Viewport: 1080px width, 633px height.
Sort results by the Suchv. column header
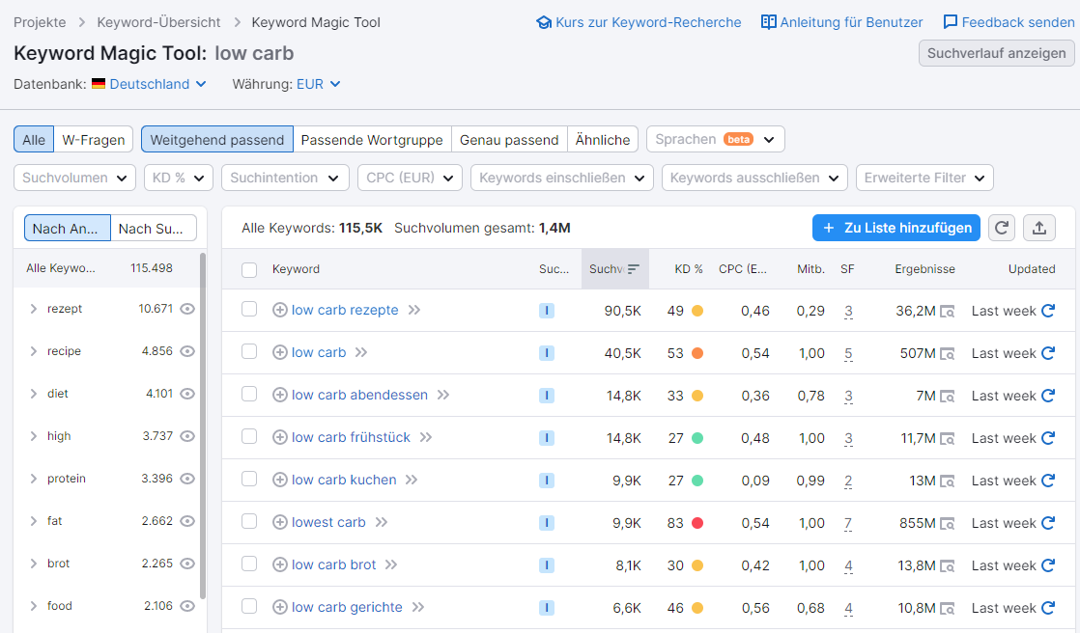(x=612, y=269)
